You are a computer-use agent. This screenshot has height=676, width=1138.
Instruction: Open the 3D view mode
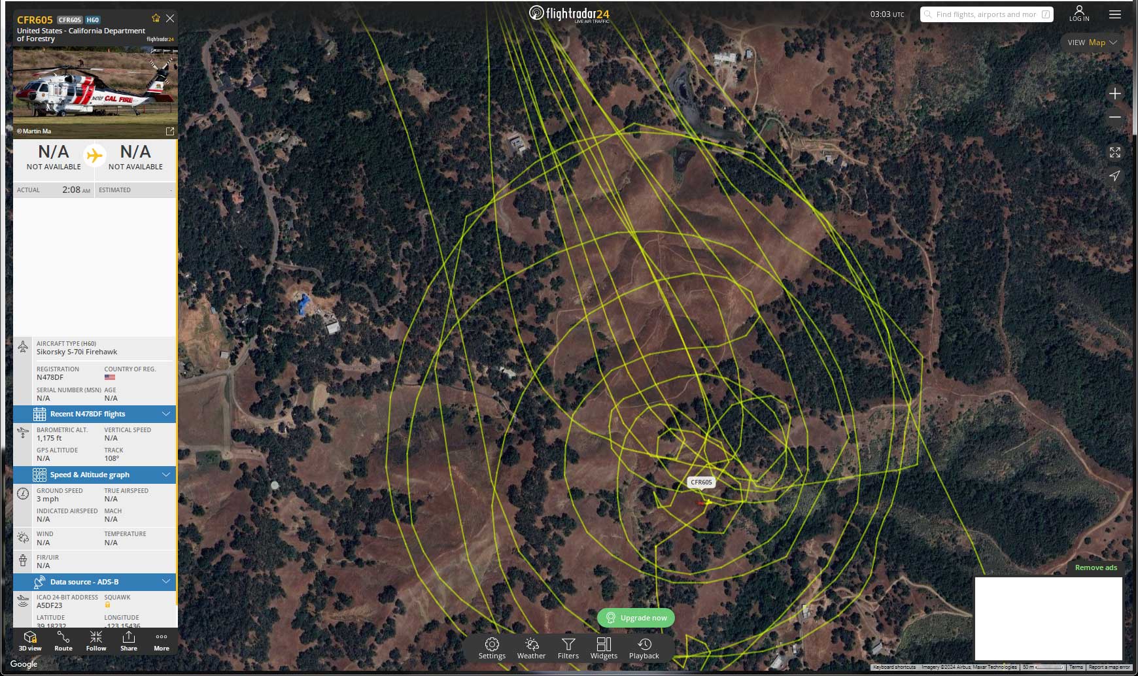click(x=30, y=641)
